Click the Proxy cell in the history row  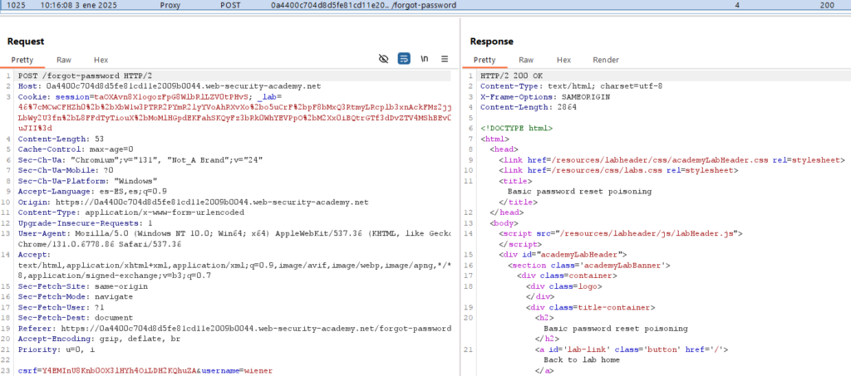(x=170, y=5)
